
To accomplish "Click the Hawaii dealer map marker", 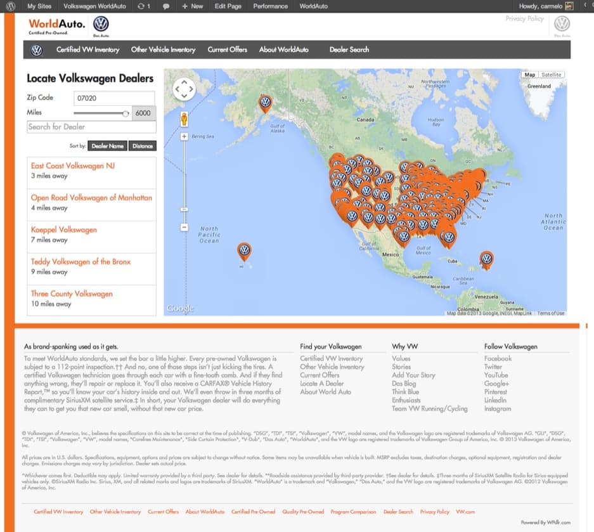I will (244, 252).
